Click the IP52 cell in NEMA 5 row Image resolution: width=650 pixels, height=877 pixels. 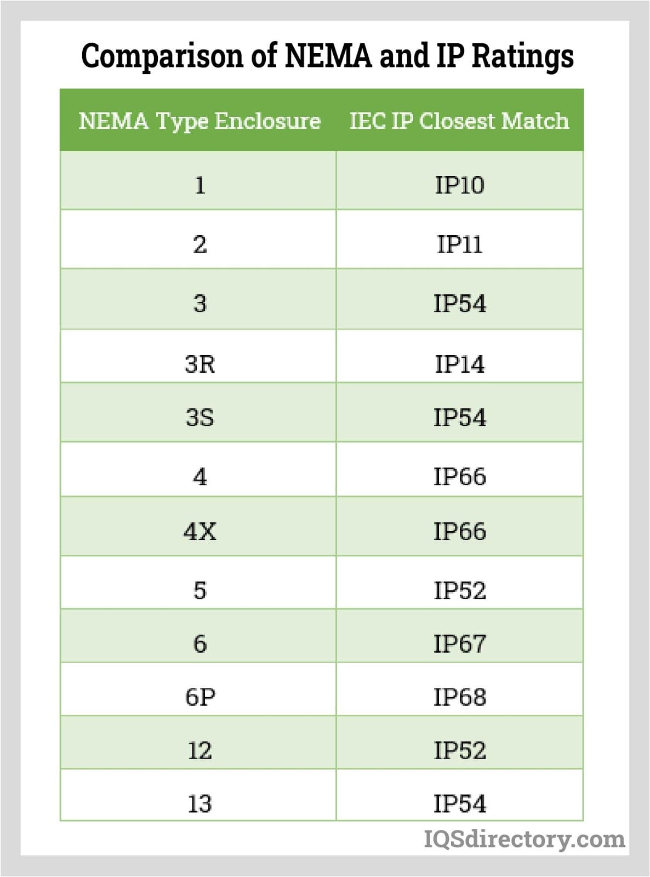point(459,590)
